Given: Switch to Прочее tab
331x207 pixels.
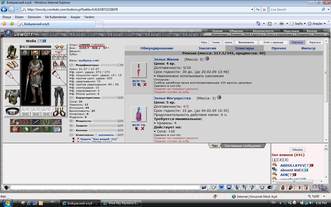Looking at the screenshot, I should point(279,48).
